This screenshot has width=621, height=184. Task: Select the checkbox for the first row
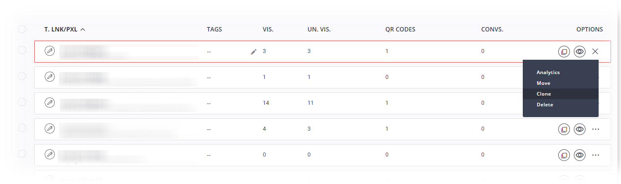tap(22, 50)
